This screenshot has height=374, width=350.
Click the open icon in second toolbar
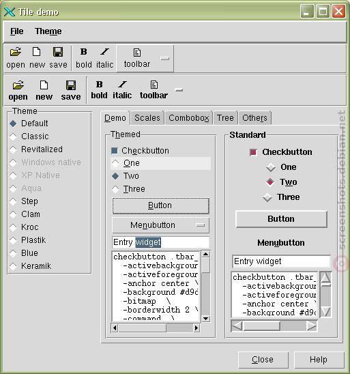pyautogui.click(x=18, y=85)
